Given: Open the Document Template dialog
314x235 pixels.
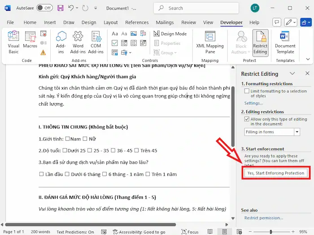Looking at the screenshot, I should point(285,42).
